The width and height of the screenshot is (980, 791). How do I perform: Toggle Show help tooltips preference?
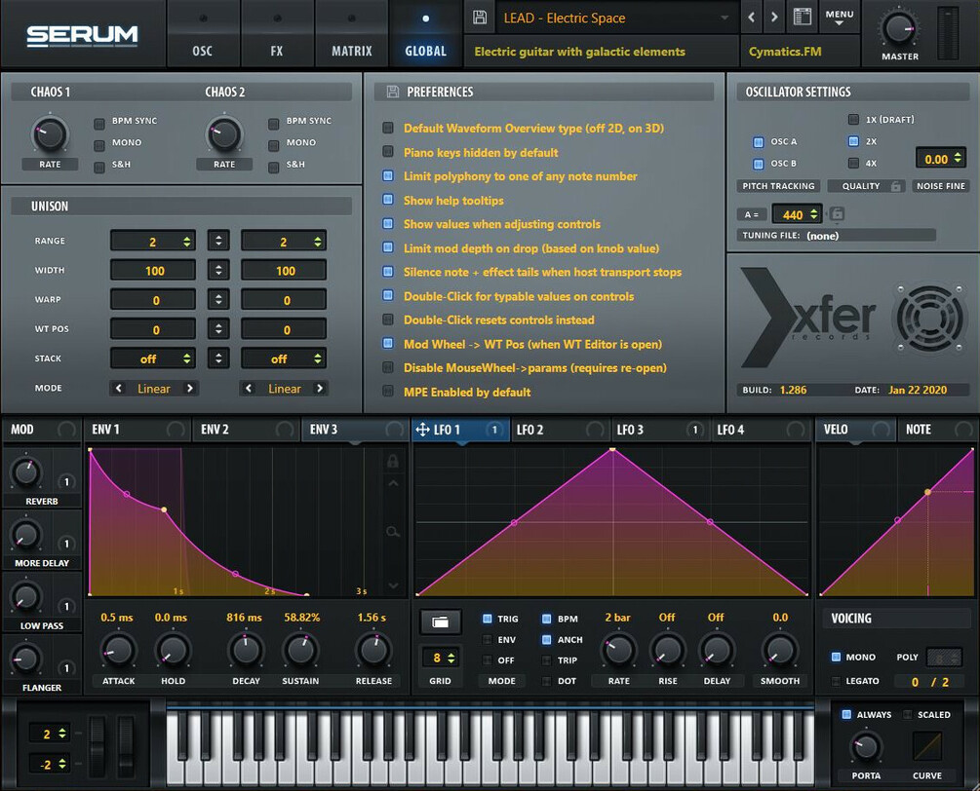[x=387, y=200]
